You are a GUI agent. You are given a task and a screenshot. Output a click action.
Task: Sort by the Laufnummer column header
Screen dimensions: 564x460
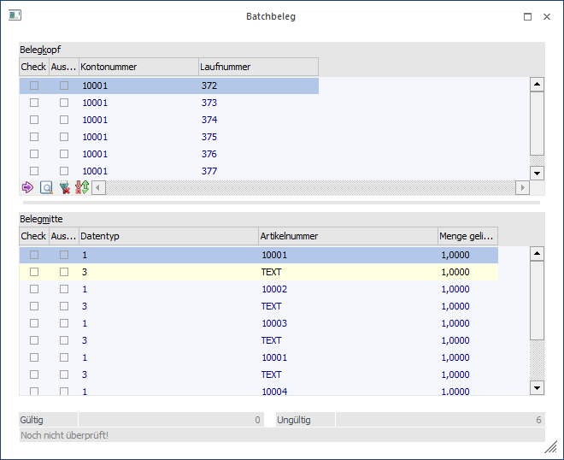click(x=258, y=67)
